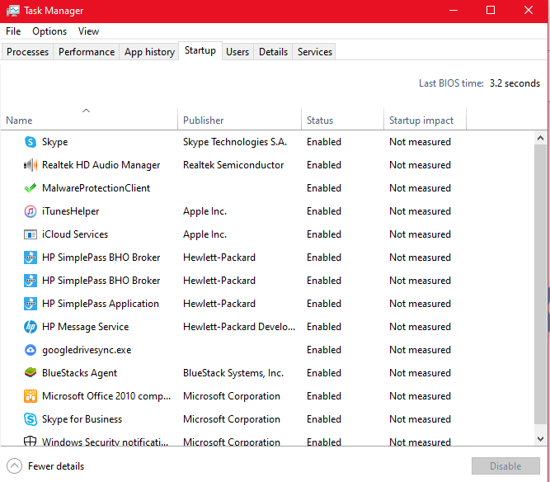This screenshot has height=482, width=550.
Task: Sort by Startup impact column header
Action: [x=425, y=119]
